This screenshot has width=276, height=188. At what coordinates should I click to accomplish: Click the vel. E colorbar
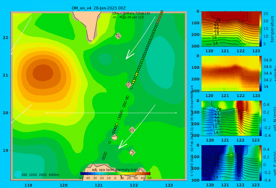point(261,163)
